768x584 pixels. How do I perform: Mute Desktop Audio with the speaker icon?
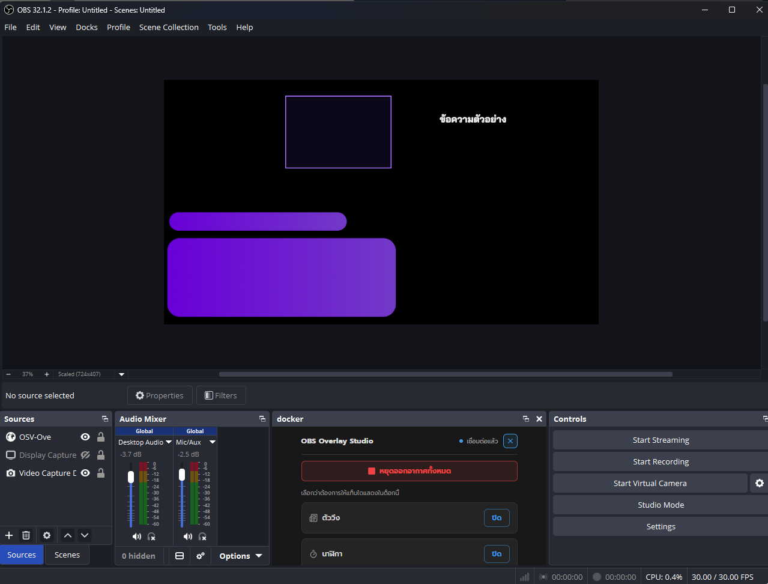point(137,536)
